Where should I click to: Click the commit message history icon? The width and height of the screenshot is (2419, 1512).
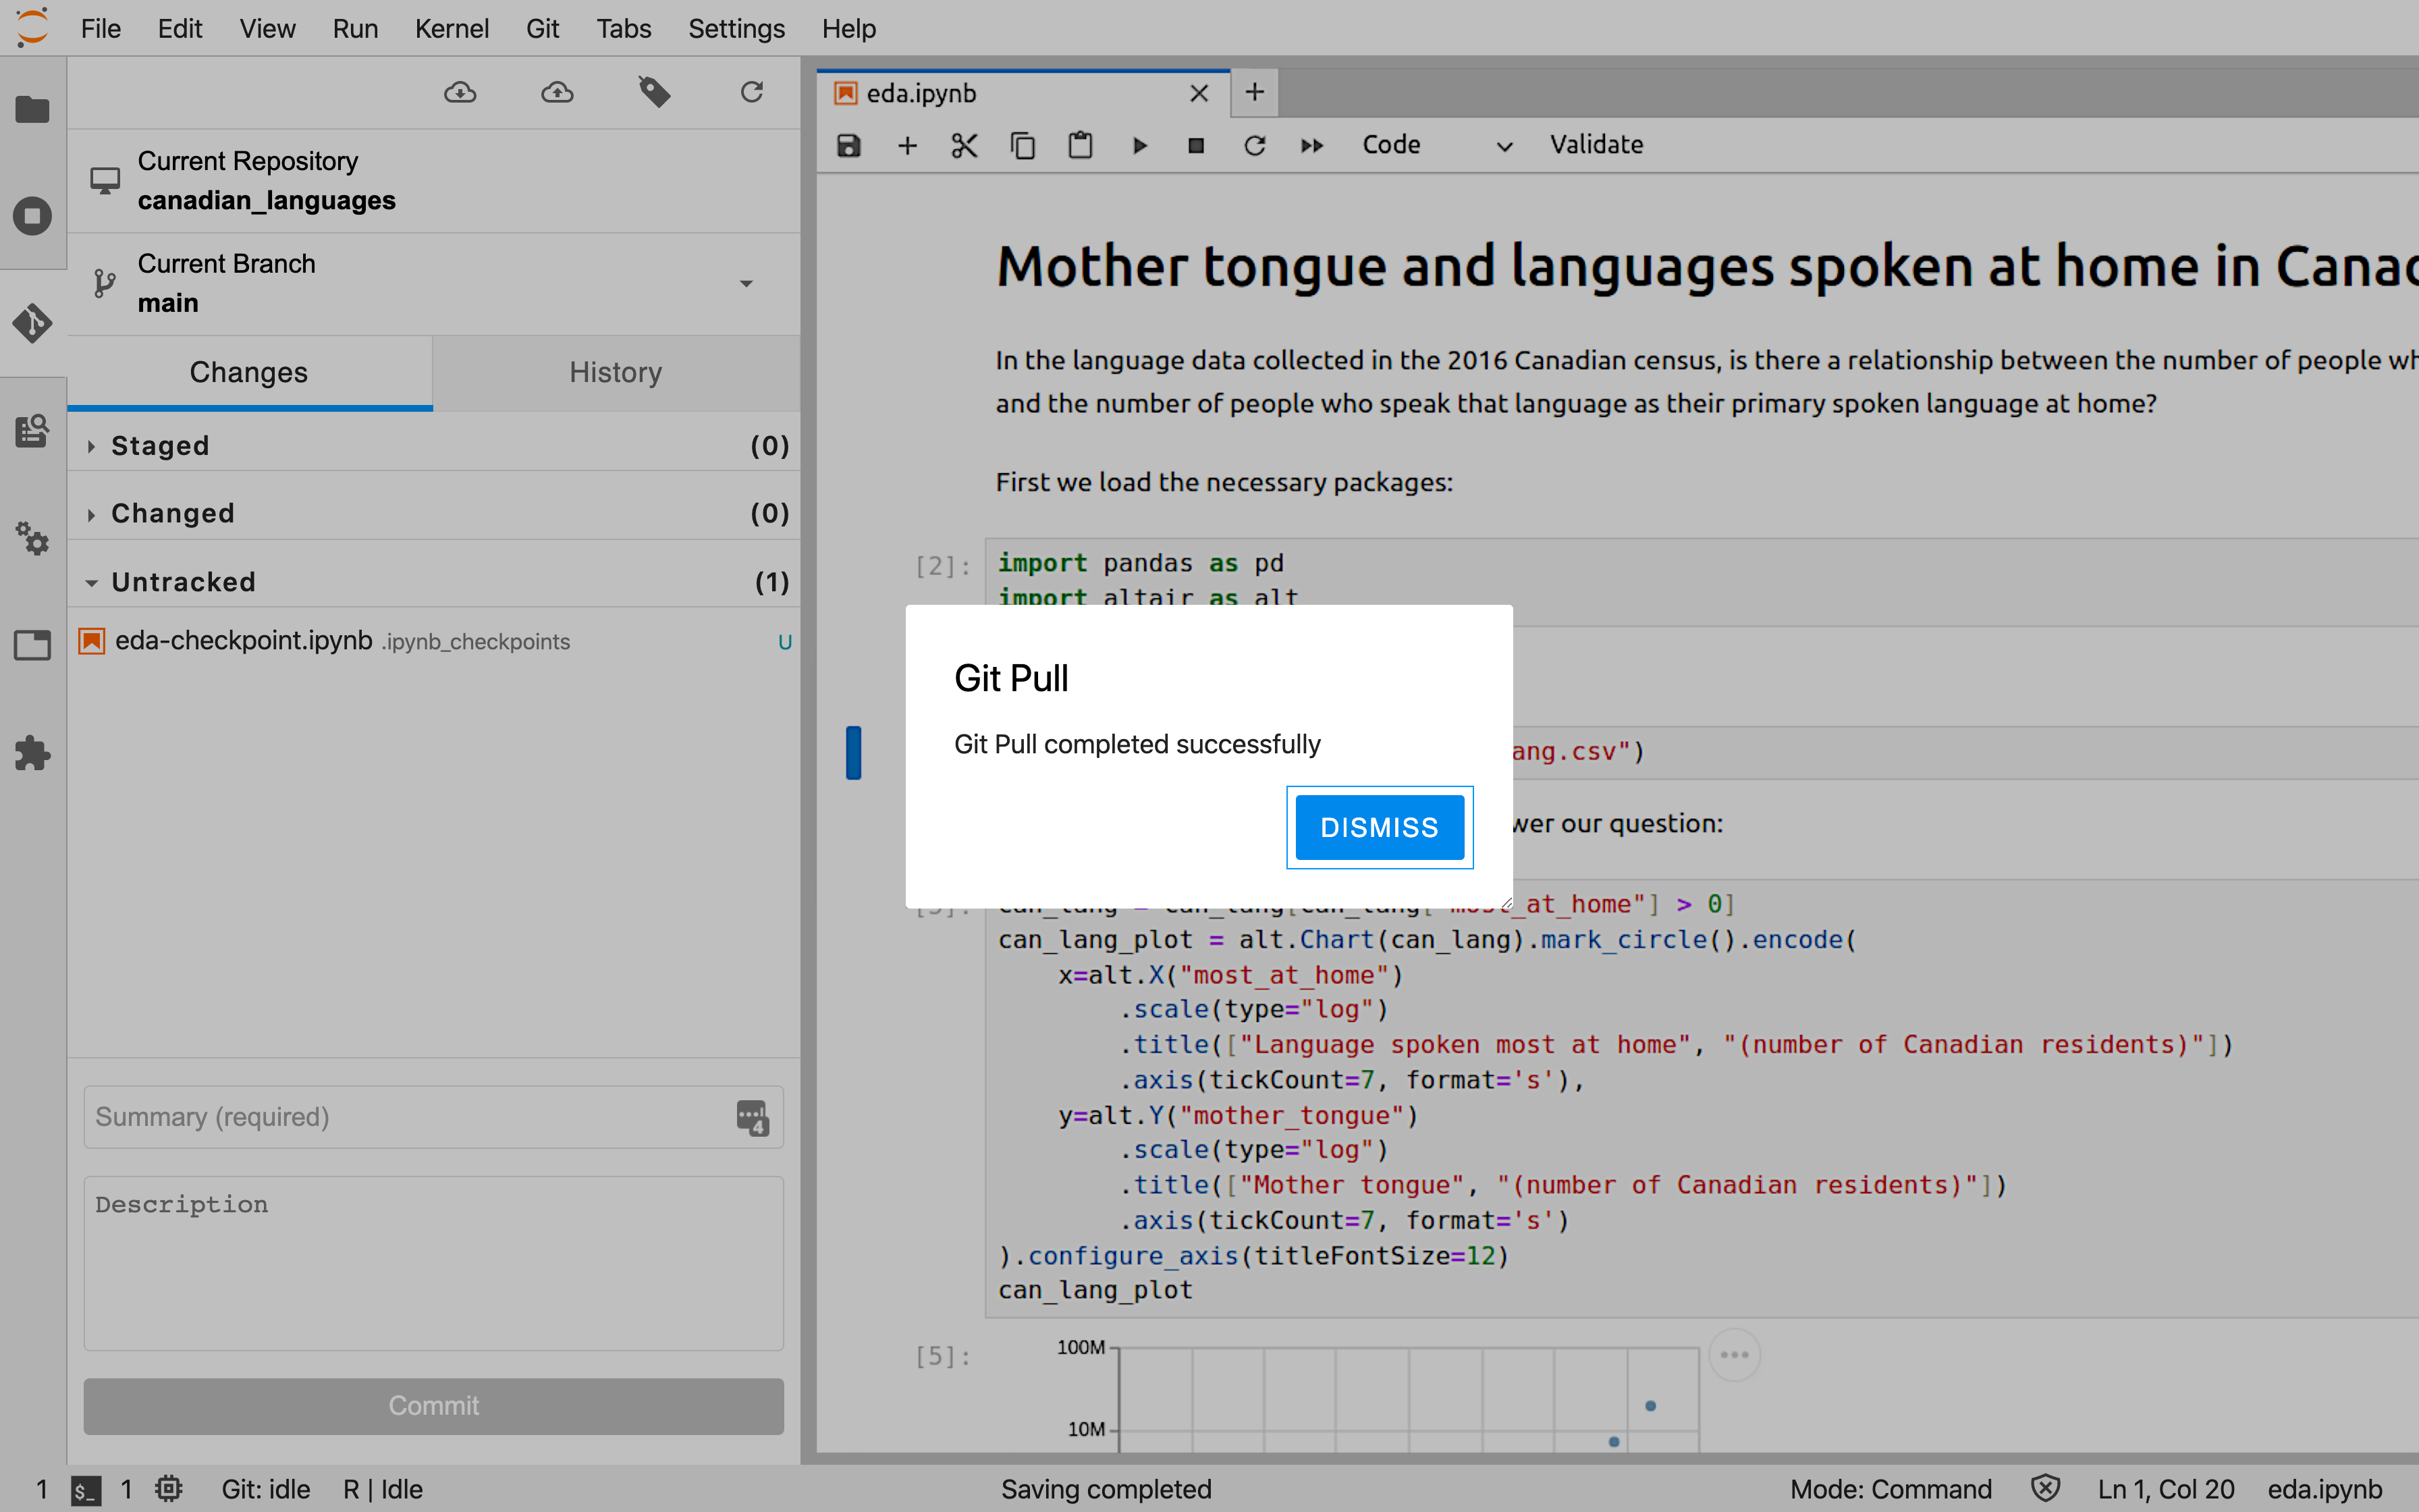752,1117
